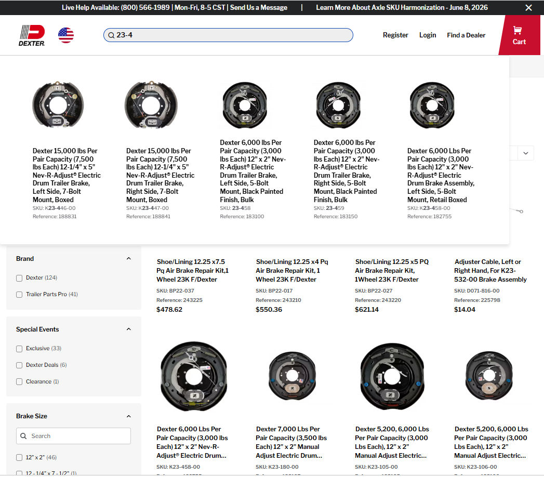The image size is (544, 477).
Task: Collapse the Special Events filter section
Action: pos(129,329)
